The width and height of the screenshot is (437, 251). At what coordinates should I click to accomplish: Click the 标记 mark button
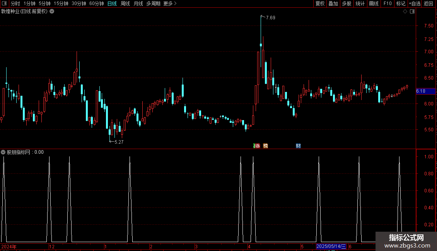tap(401, 3)
